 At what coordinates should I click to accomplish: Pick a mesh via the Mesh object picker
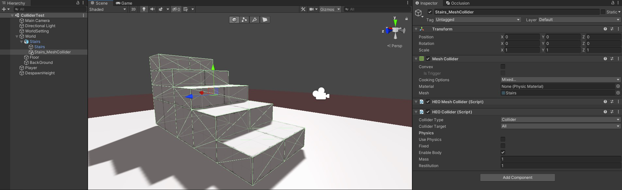pyautogui.click(x=618, y=93)
